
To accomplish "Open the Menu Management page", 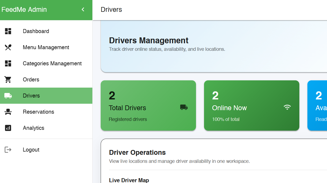I will pyautogui.click(x=46, y=47).
